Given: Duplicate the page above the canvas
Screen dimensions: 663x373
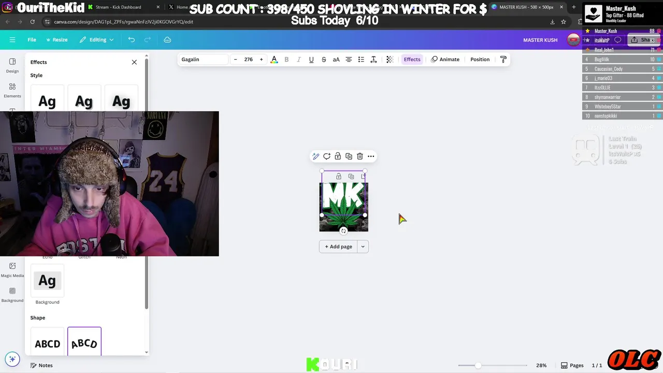Looking at the screenshot, I should 351,177.
